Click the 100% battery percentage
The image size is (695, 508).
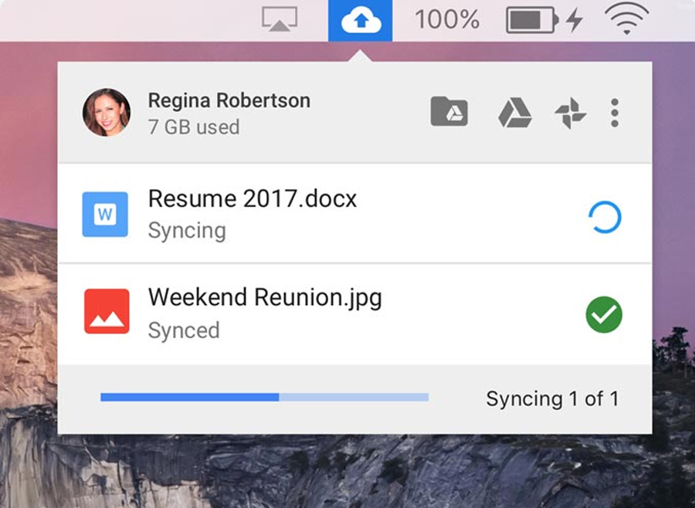(x=446, y=20)
